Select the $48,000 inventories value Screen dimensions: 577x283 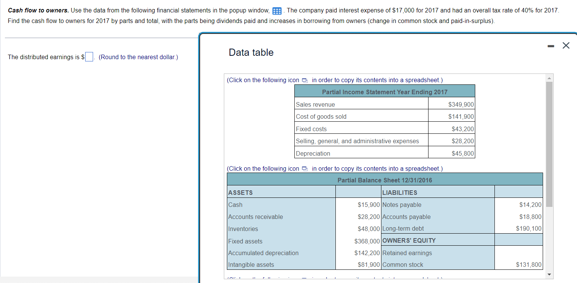[369, 229]
